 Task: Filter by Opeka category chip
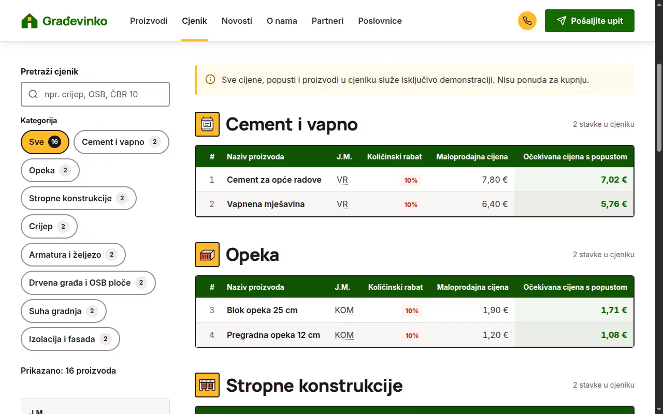tap(50, 170)
